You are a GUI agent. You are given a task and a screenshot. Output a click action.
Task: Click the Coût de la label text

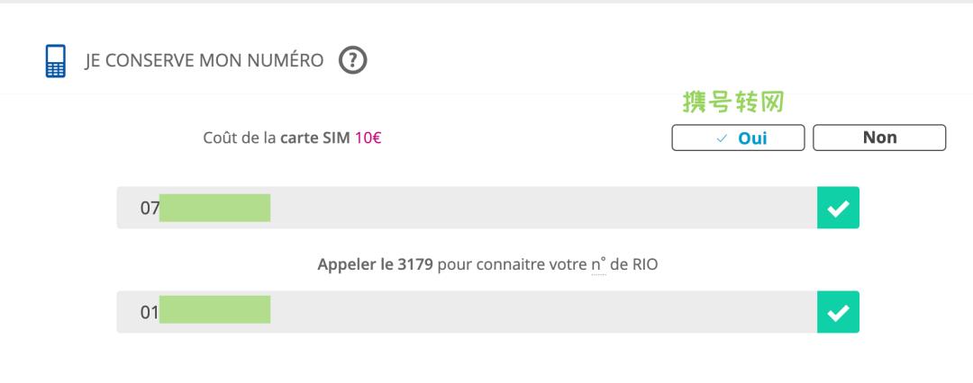241,139
